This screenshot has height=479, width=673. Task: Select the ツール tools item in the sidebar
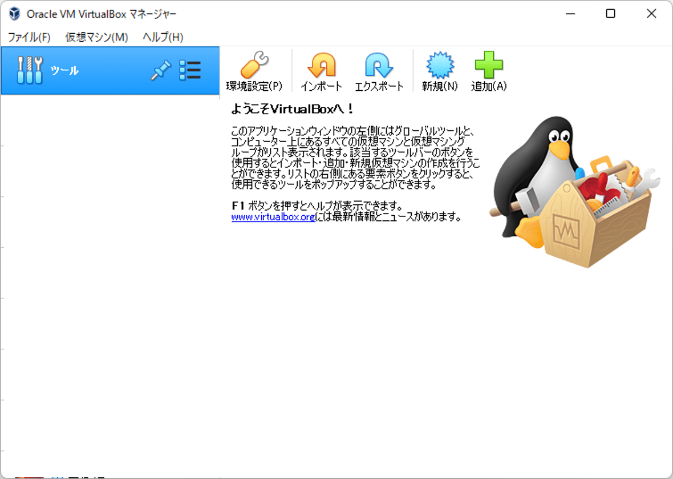pyautogui.click(x=110, y=70)
